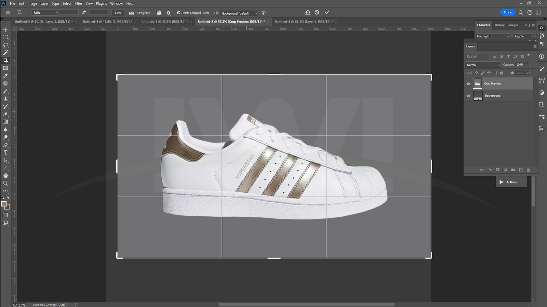This screenshot has width=547, height=307.
Task: Select the Pen tool
Action: (5, 145)
